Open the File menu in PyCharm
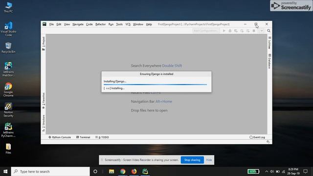 pos(51,24)
